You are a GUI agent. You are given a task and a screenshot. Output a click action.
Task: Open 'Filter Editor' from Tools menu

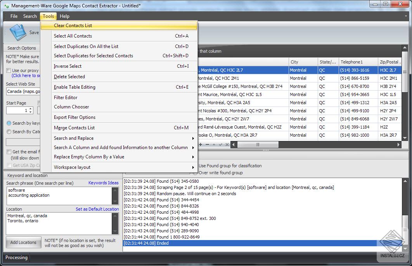[x=119, y=98]
